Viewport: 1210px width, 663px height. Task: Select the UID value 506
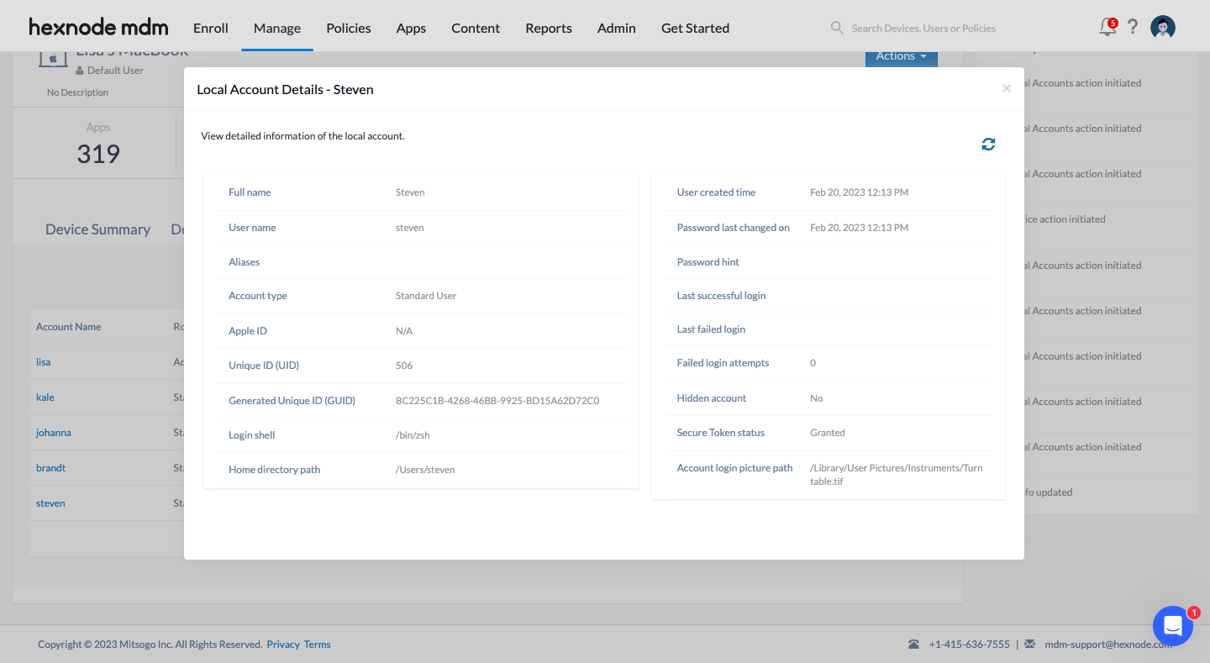(404, 366)
